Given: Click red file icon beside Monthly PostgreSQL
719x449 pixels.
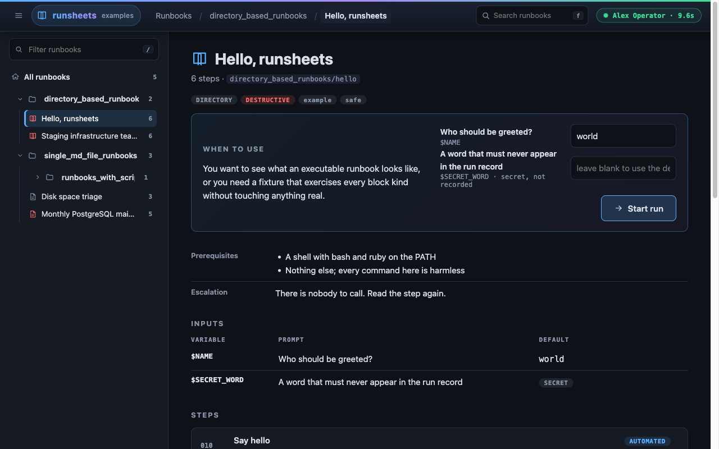Looking at the screenshot, I should tap(33, 214).
